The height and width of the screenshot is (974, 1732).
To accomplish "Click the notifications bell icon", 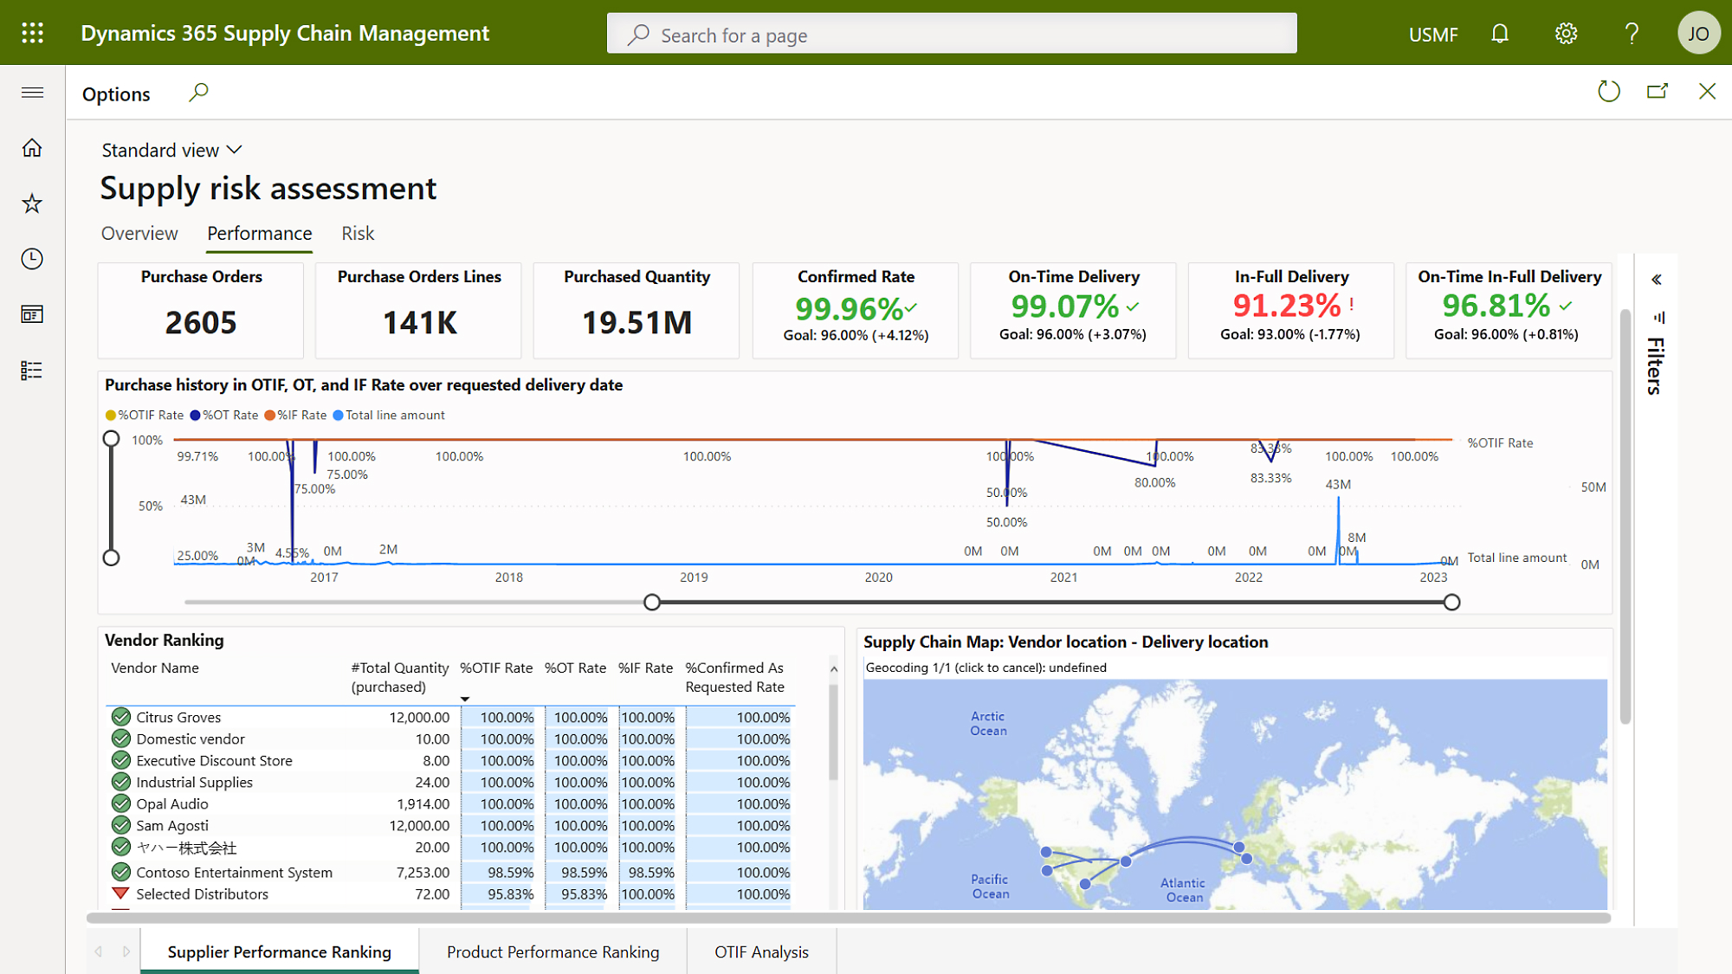I will (x=1500, y=32).
